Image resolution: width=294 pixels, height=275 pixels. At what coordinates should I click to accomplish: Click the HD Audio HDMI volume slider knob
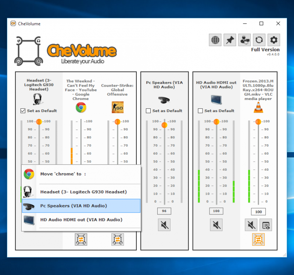(x=216, y=122)
